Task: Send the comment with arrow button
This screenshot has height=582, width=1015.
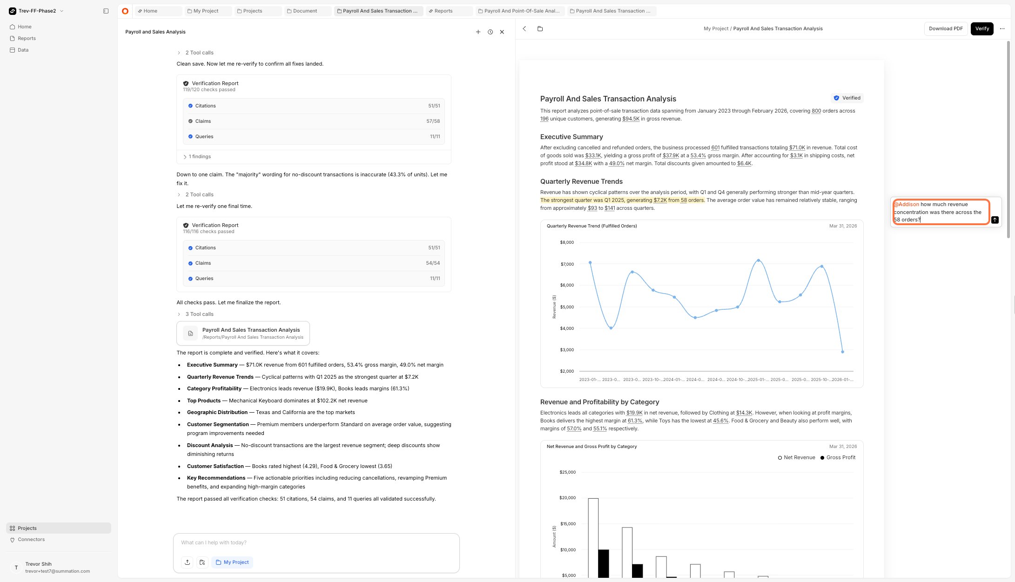Action: (x=995, y=220)
